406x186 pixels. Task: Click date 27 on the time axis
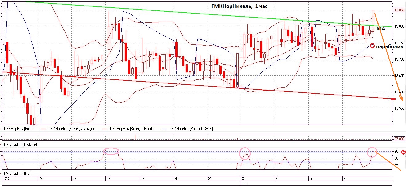click(x=74, y=179)
